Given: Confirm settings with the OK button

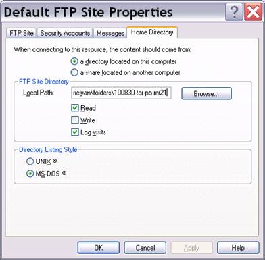Looking at the screenshot, I should [99, 248].
